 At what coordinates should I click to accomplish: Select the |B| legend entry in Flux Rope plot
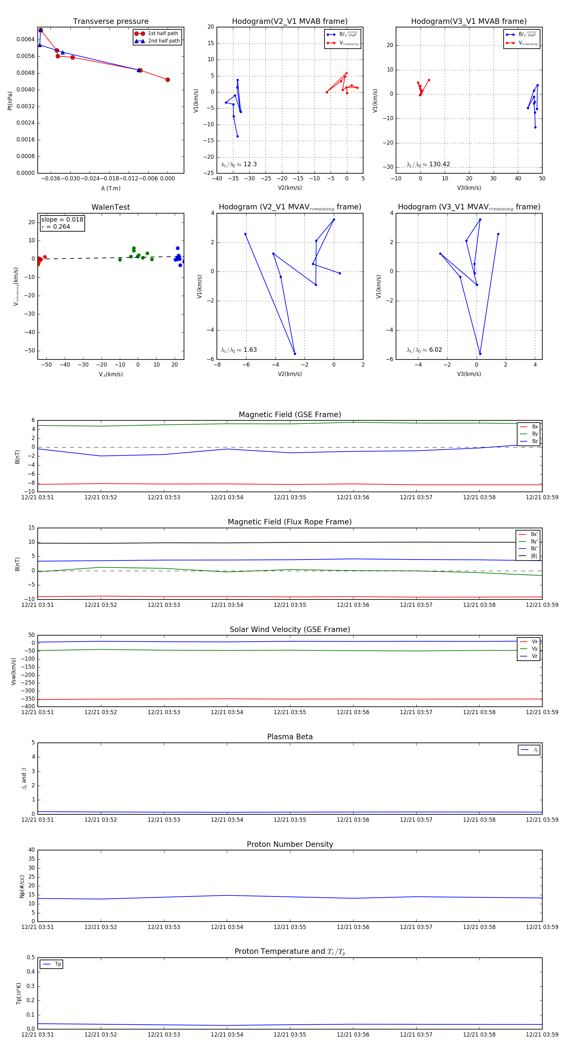[528, 556]
